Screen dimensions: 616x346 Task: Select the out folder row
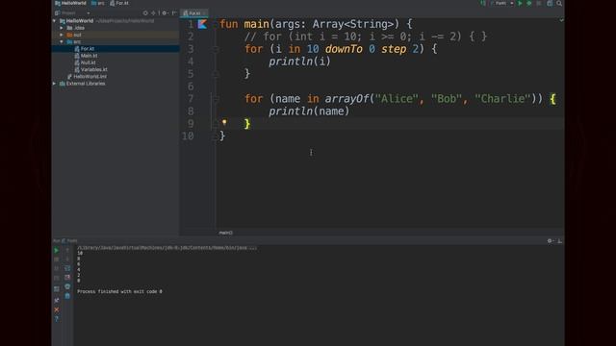(115, 35)
